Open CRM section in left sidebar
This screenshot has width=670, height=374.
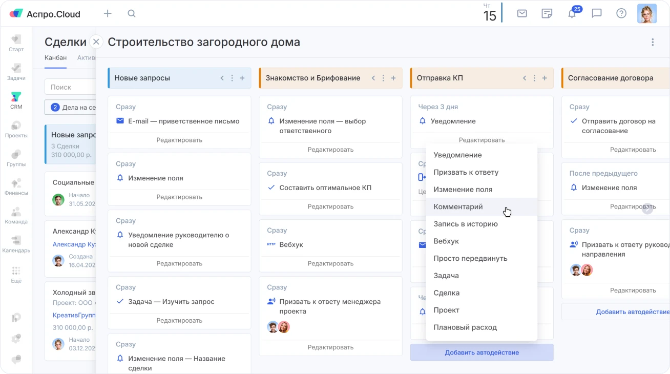(x=16, y=100)
